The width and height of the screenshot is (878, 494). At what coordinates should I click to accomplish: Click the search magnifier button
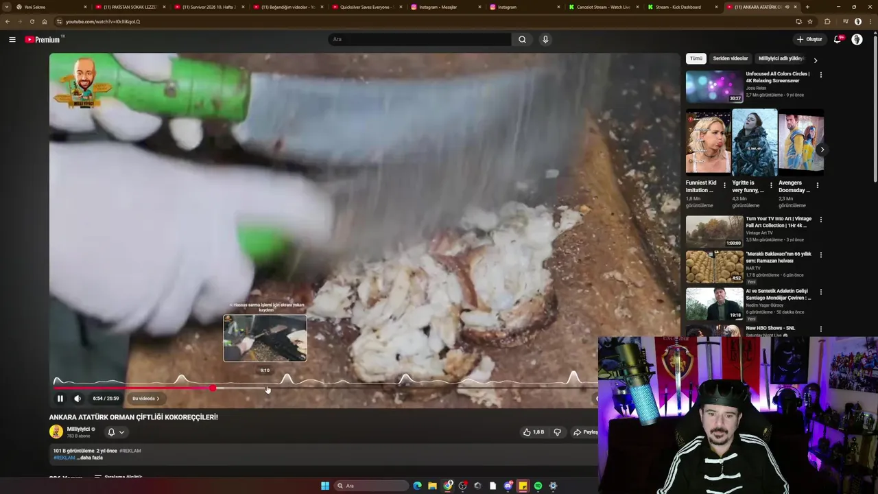[x=522, y=40]
